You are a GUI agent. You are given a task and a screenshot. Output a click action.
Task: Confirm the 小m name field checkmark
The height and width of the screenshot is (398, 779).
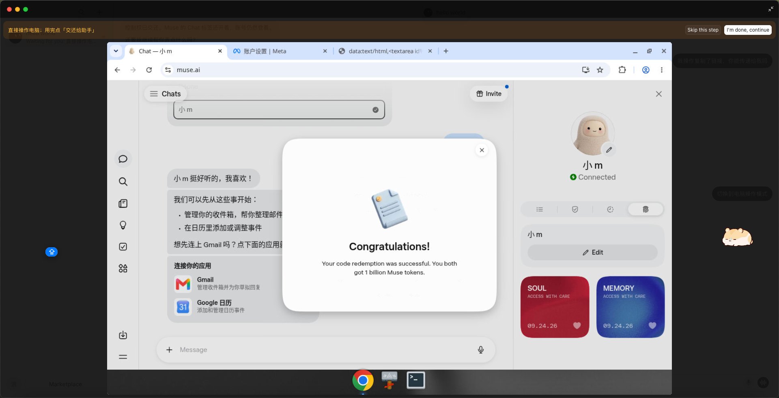[375, 110]
